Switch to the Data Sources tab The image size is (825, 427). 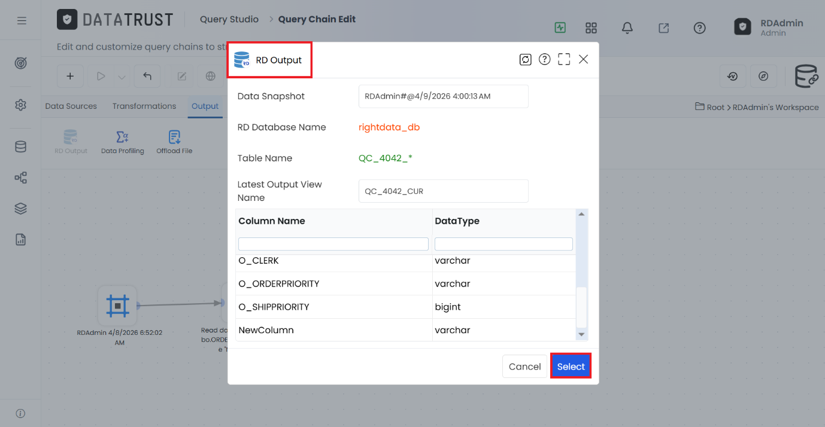(71, 106)
